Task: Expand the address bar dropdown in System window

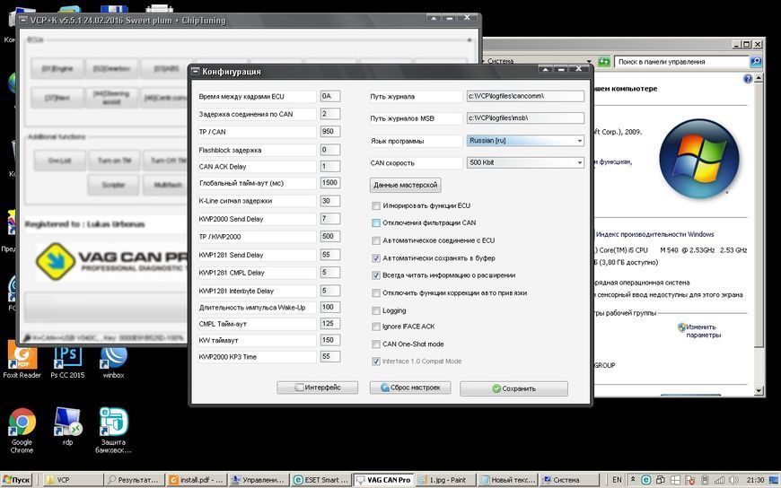Action: point(589,62)
